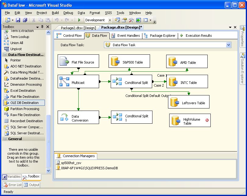Open the Output window tab

click(x=31, y=185)
